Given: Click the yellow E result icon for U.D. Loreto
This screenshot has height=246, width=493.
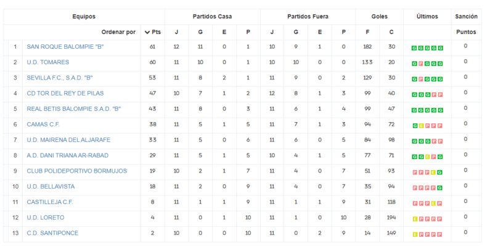Looking at the screenshot, I should click(415, 219).
